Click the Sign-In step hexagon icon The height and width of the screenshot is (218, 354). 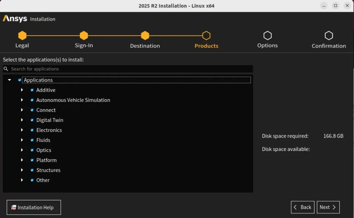[x=84, y=35]
